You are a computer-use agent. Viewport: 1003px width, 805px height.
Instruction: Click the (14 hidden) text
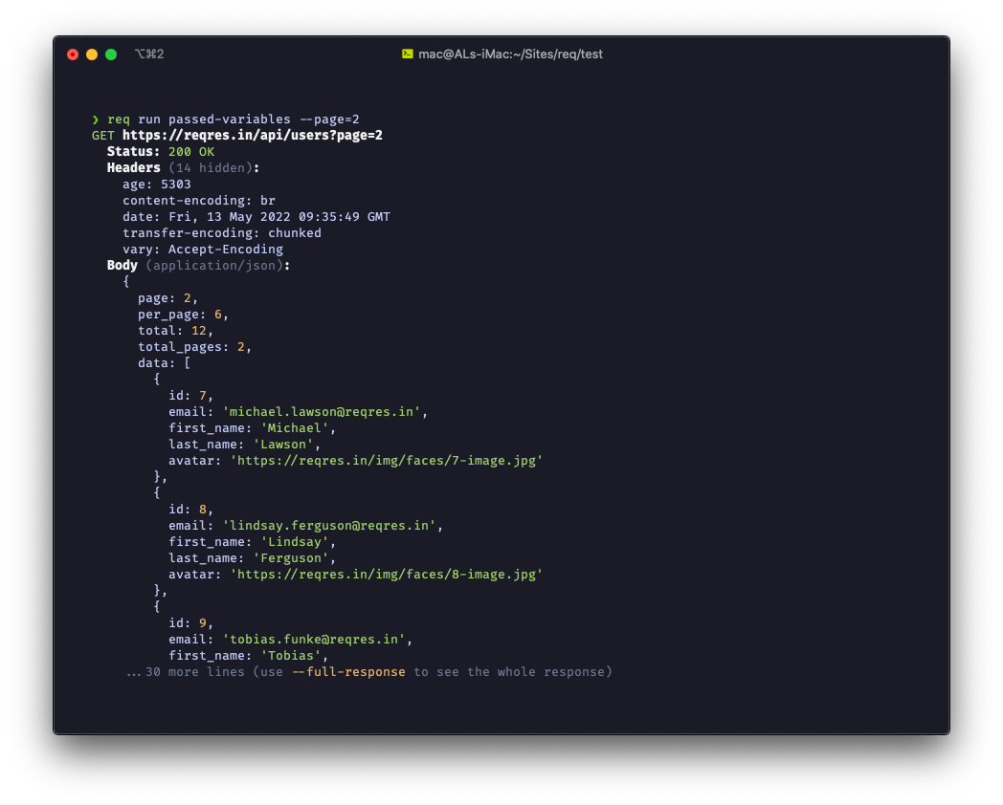(x=211, y=168)
